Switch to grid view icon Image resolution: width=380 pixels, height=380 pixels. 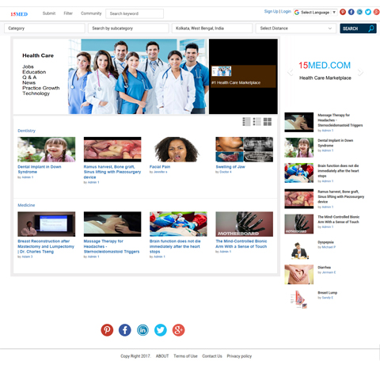pos(268,122)
